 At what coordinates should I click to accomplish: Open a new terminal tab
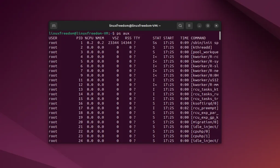(x=54, y=26)
